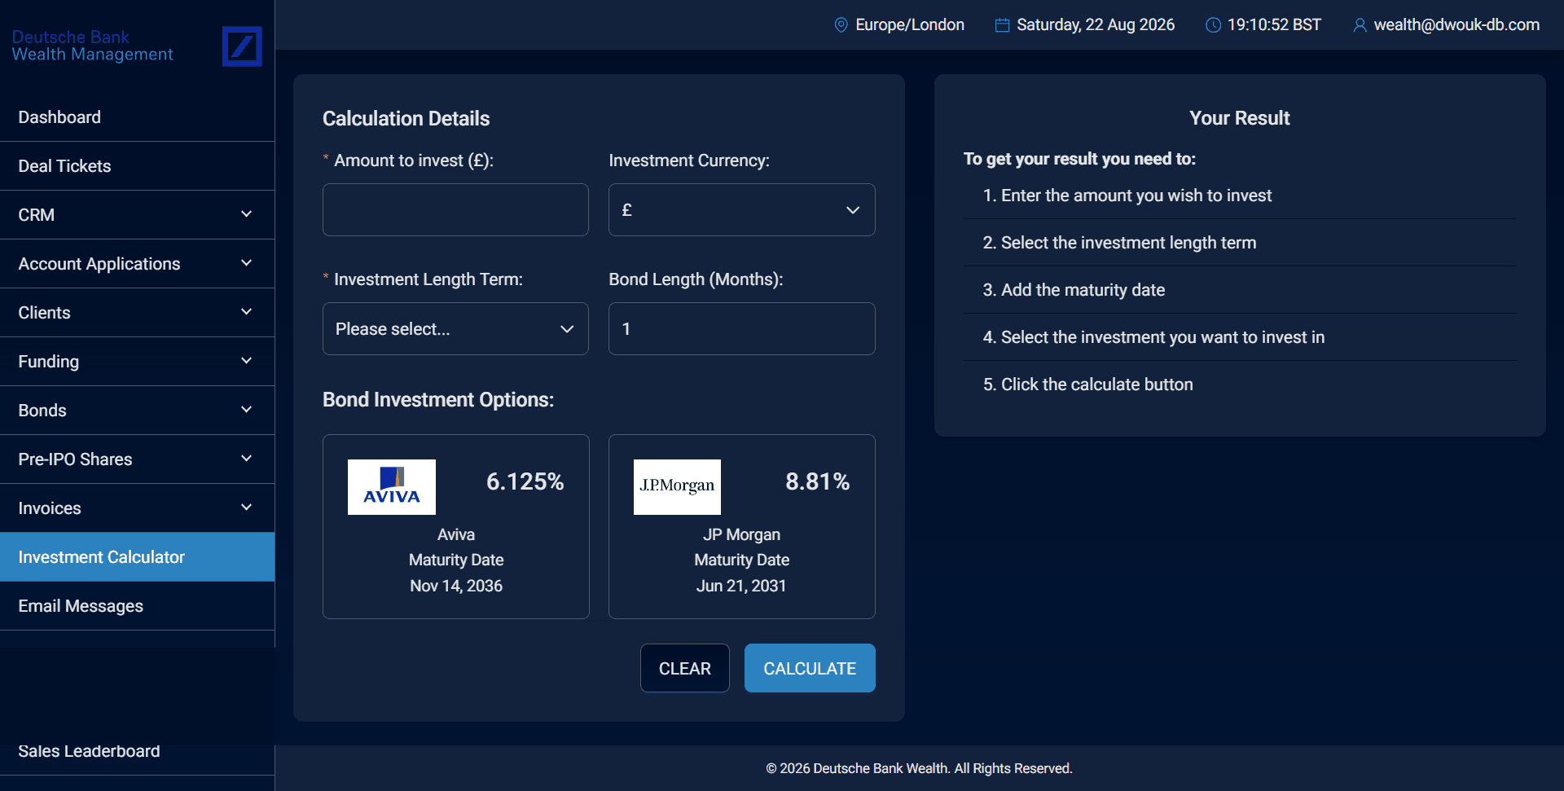Click the Bond Investment Options heading
Viewport: 1564px width, 791px height.
pos(438,400)
